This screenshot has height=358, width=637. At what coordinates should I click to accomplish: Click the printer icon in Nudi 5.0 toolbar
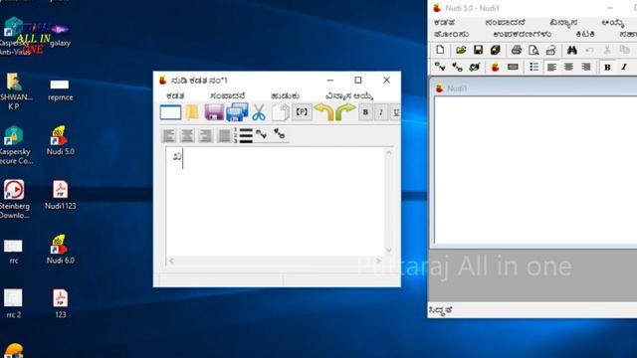coord(517,50)
